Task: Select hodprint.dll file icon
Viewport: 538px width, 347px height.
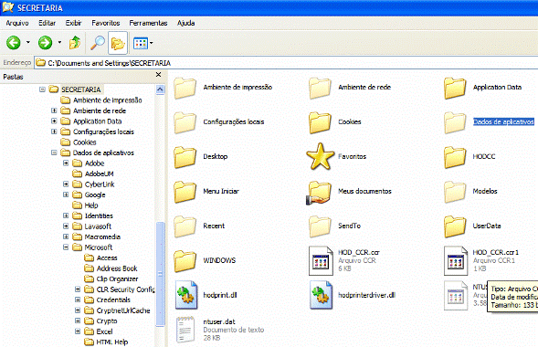Action: pyautogui.click(x=186, y=295)
